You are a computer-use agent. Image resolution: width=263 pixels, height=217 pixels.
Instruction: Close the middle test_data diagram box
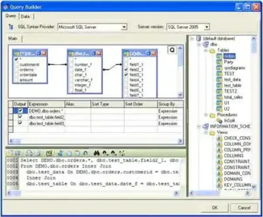pyautogui.click(x=99, y=53)
